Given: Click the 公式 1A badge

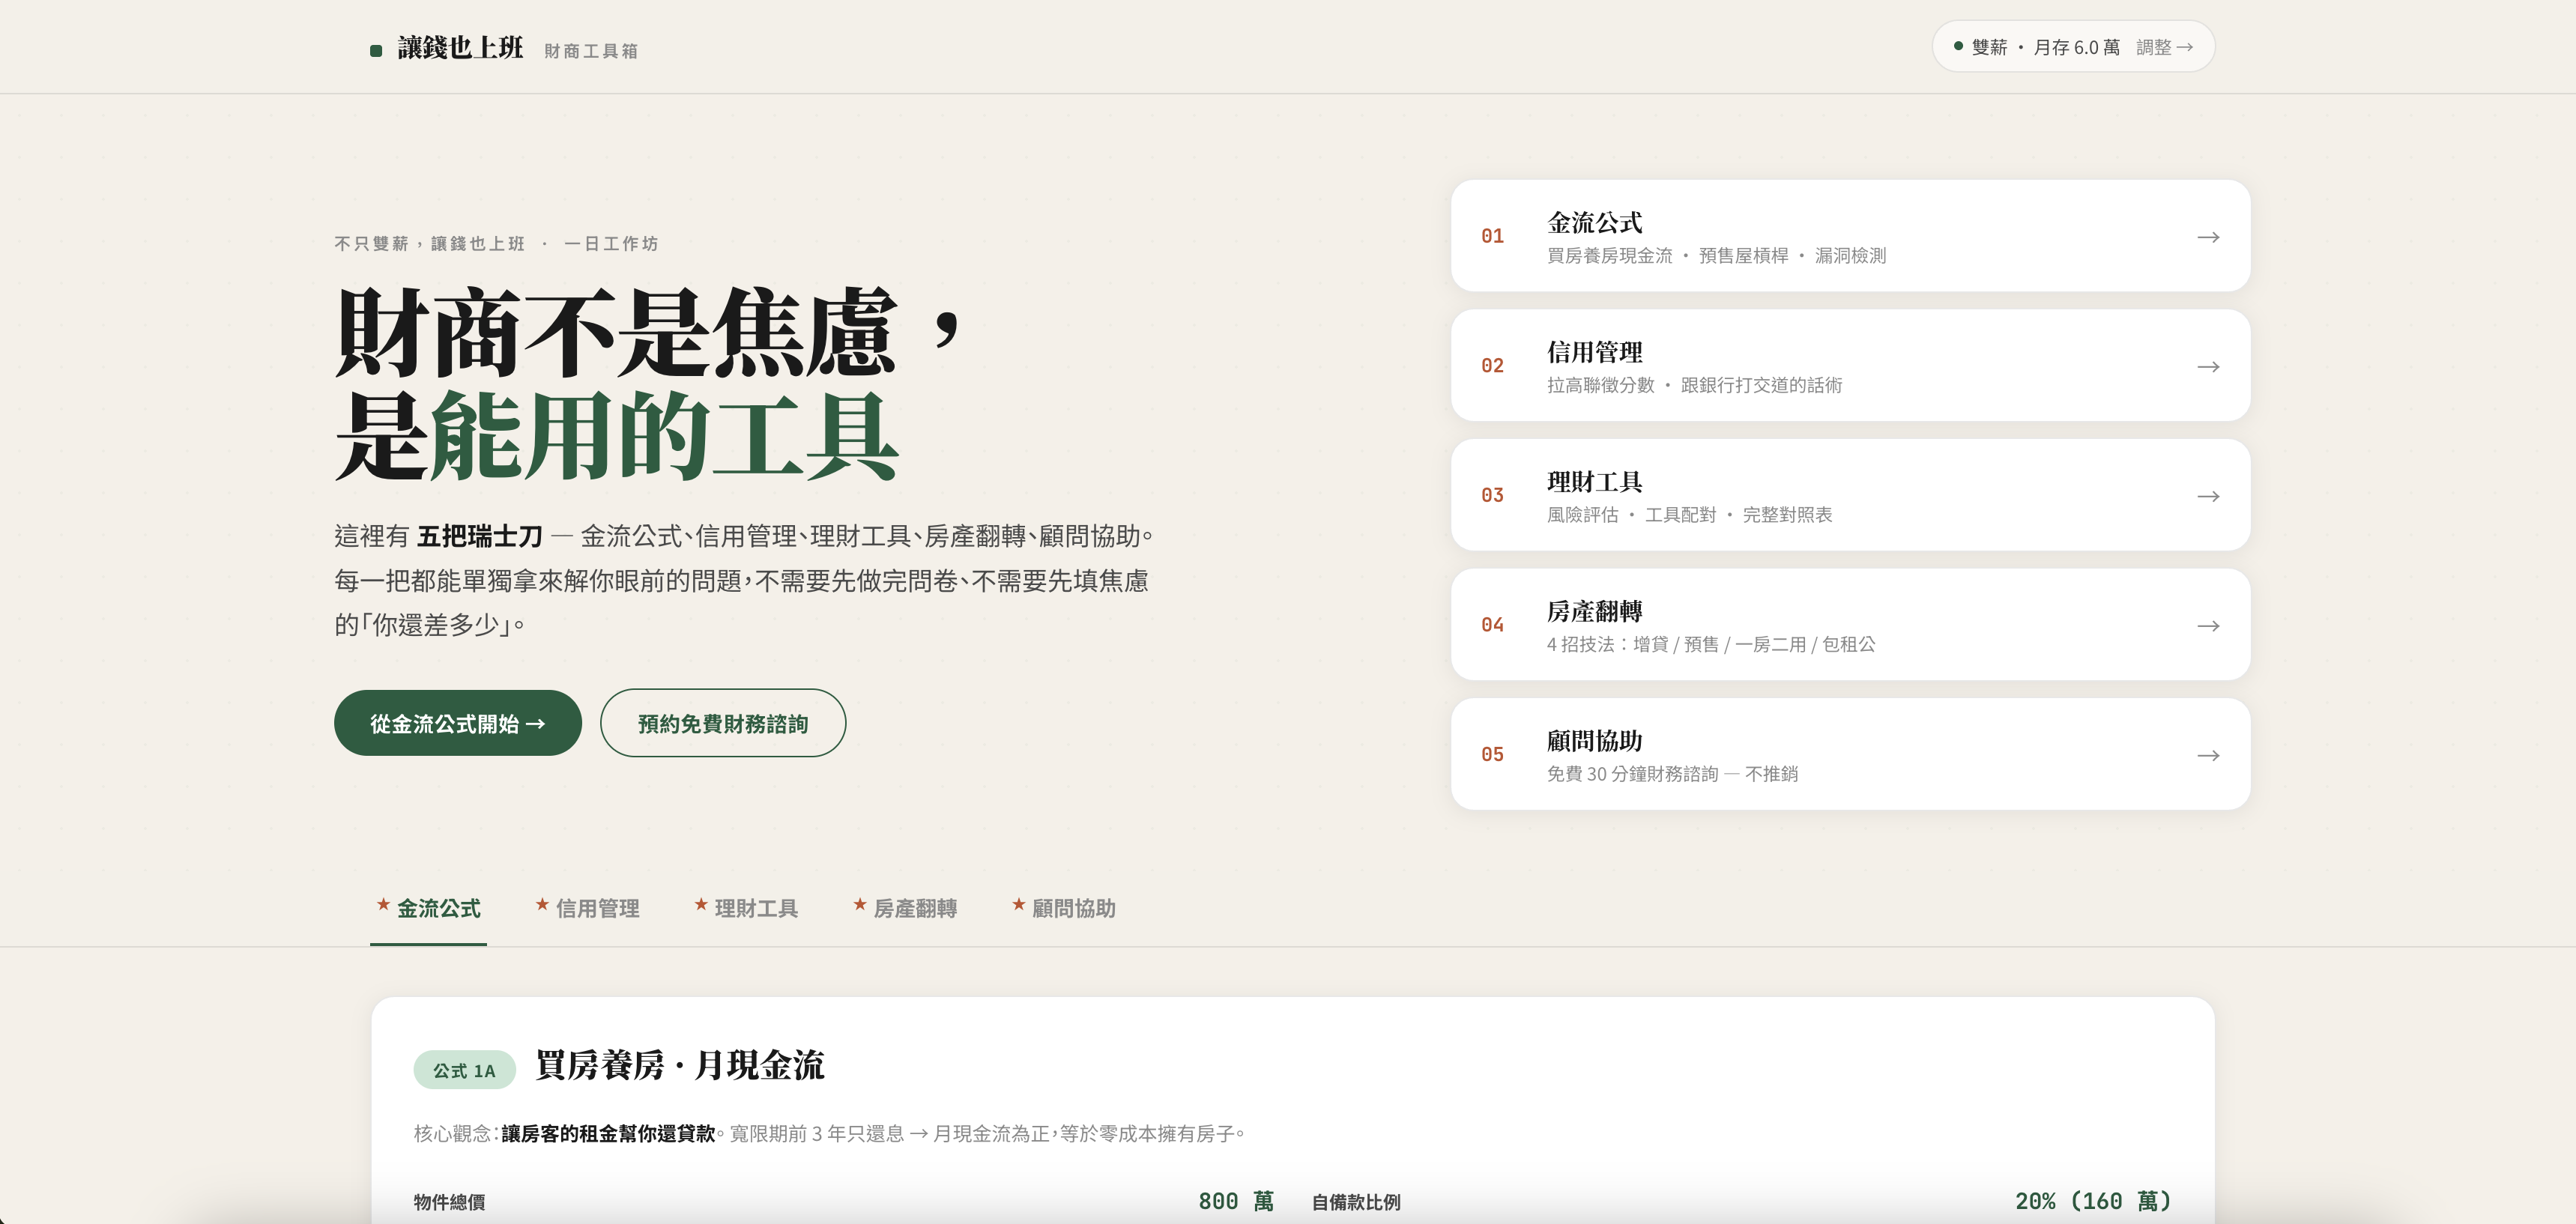Looking at the screenshot, I should tap(464, 1070).
